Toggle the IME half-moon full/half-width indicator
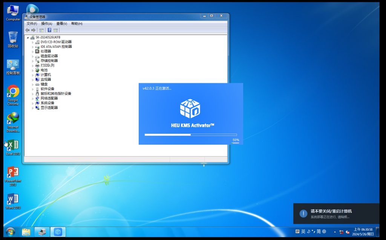Viewport: 386px width, 240px height. point(308,231)
